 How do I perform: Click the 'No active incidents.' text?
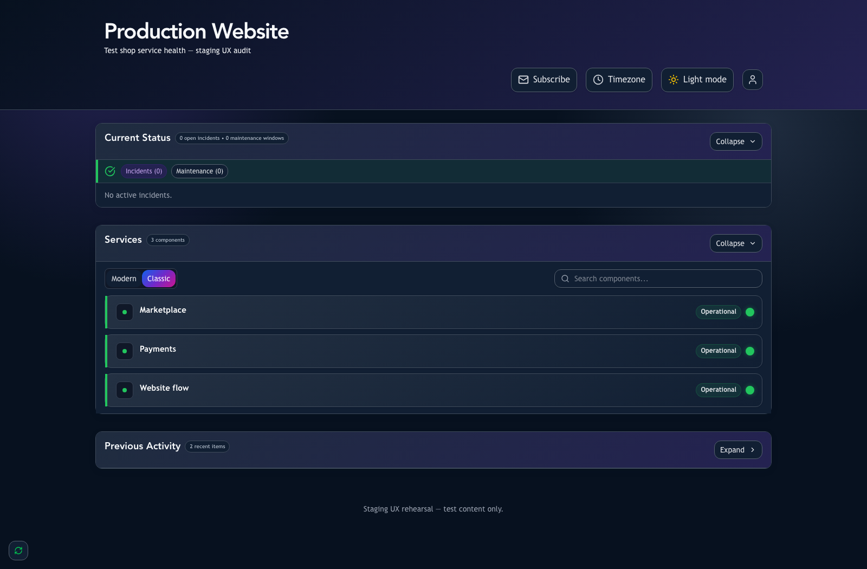138,195
